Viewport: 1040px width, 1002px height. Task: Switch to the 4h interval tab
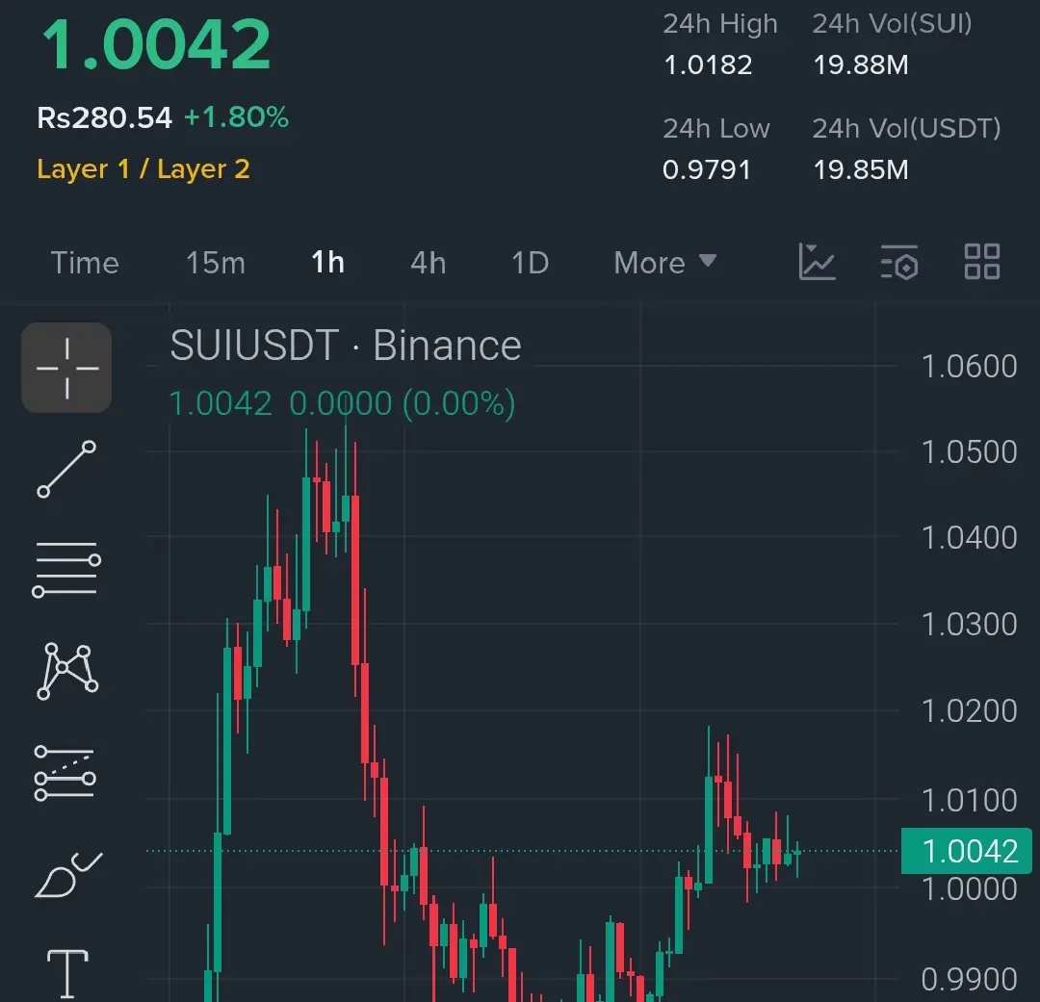click(x=429, y=263)
